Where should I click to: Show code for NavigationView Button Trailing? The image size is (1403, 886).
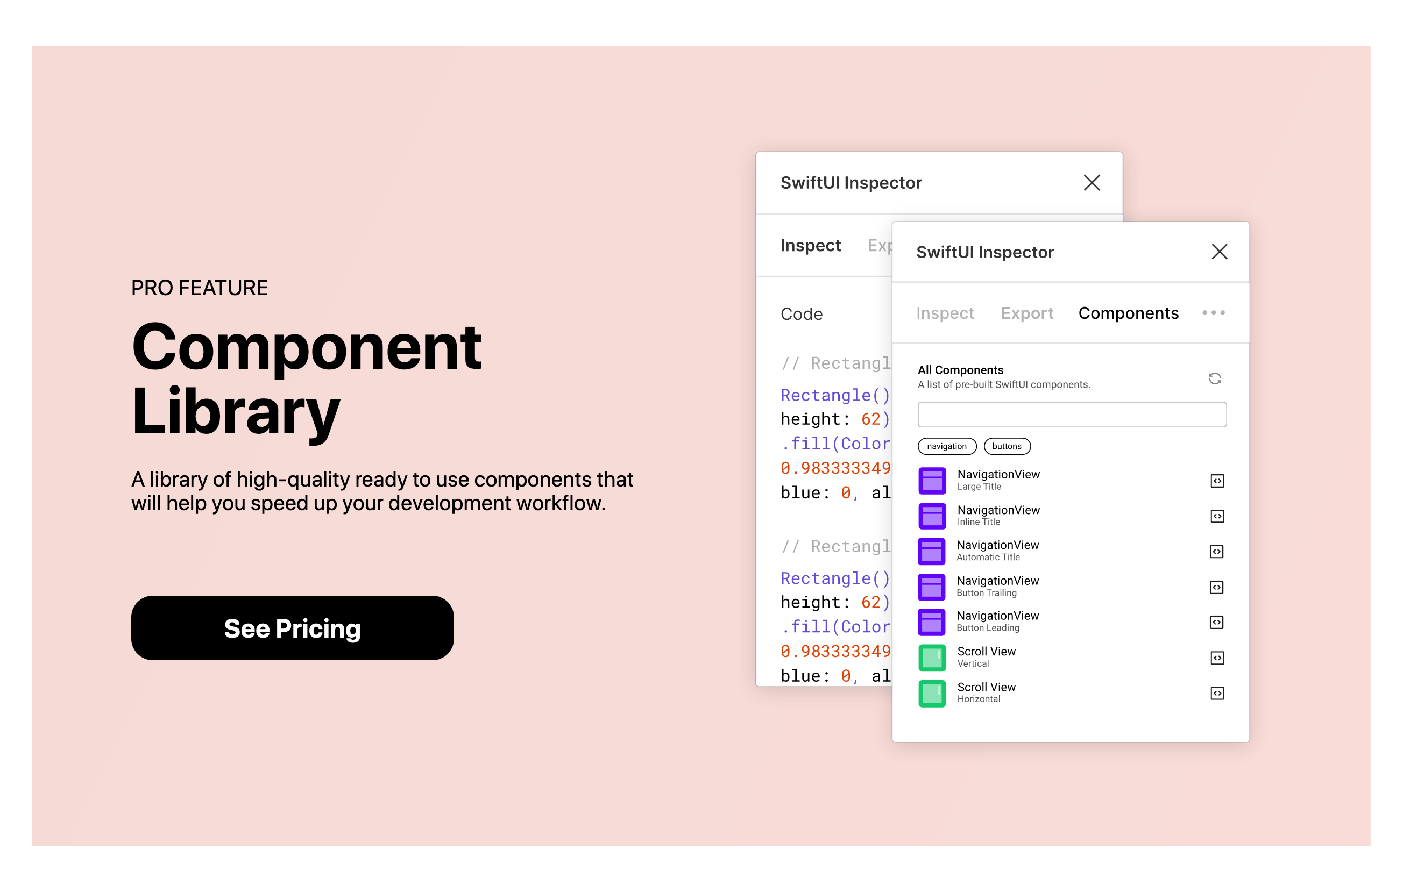coord(1216,587)
